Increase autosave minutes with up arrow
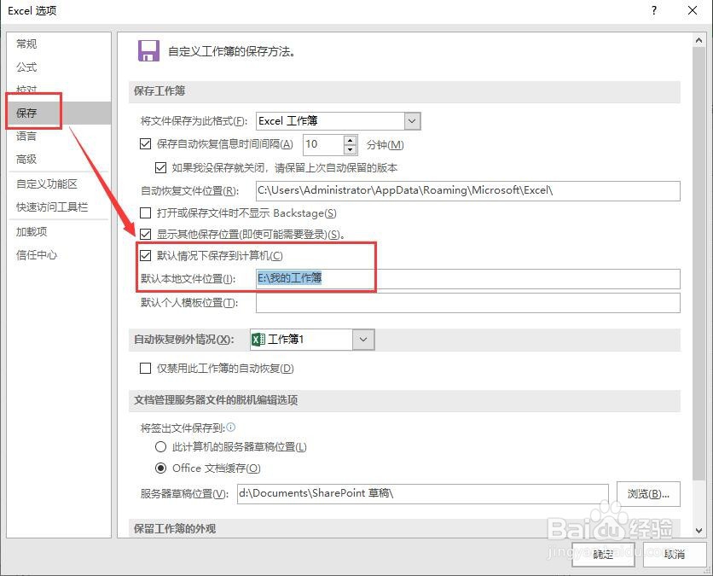This screenshot has height=576, width=713. click(x=350, y=140)
